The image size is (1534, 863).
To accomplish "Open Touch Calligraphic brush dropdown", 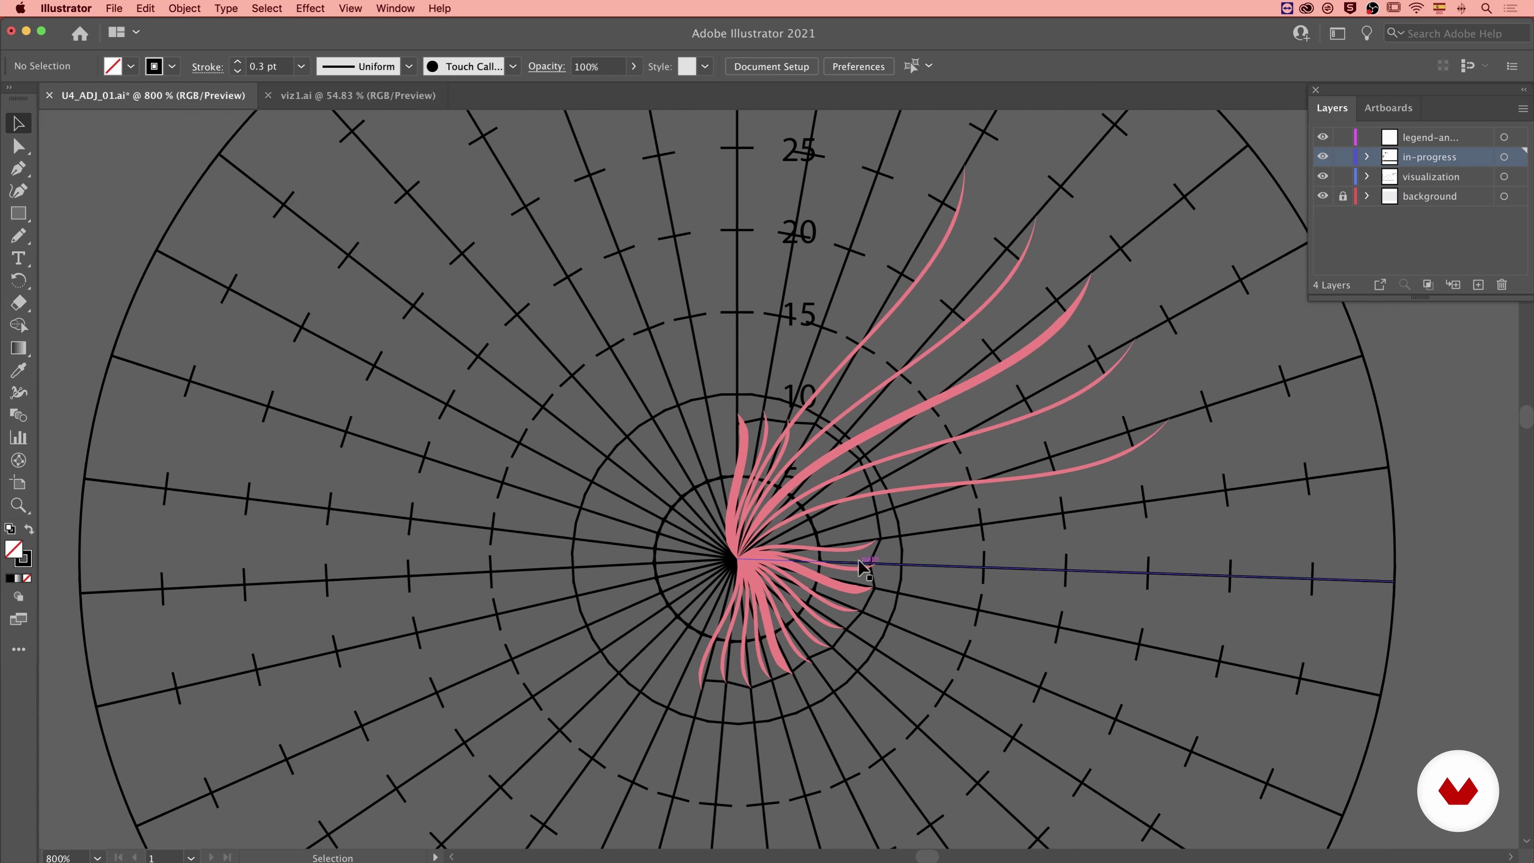I will pos(513,66).
